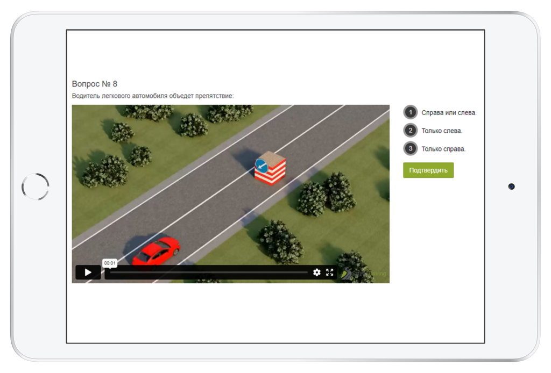This screenshot has height=373, width=551.
Task: Click the blue arrow sign on obstacle
Action: [262, 166]
